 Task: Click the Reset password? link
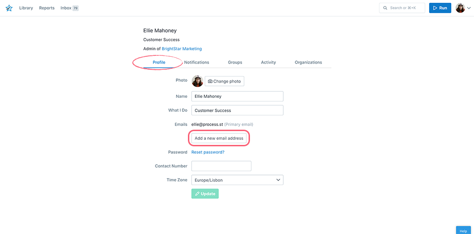click(x=208, y=152)
